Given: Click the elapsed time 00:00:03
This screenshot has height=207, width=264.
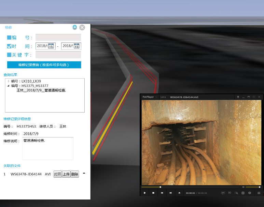Looking at the screenshot, I should 191,193.
